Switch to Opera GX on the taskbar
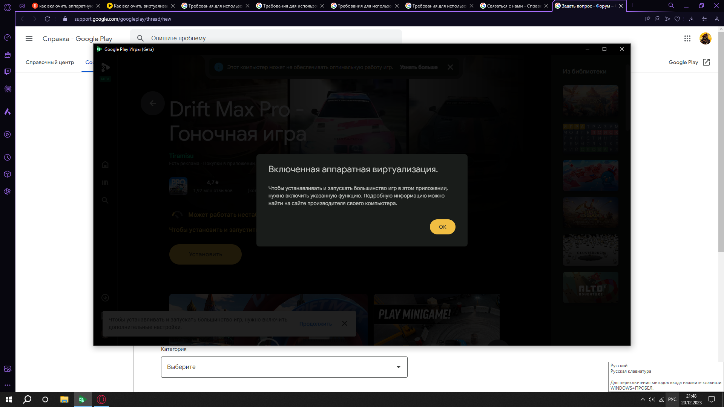The height and width of the screenshot is (407, 724). tap(101, 399)
